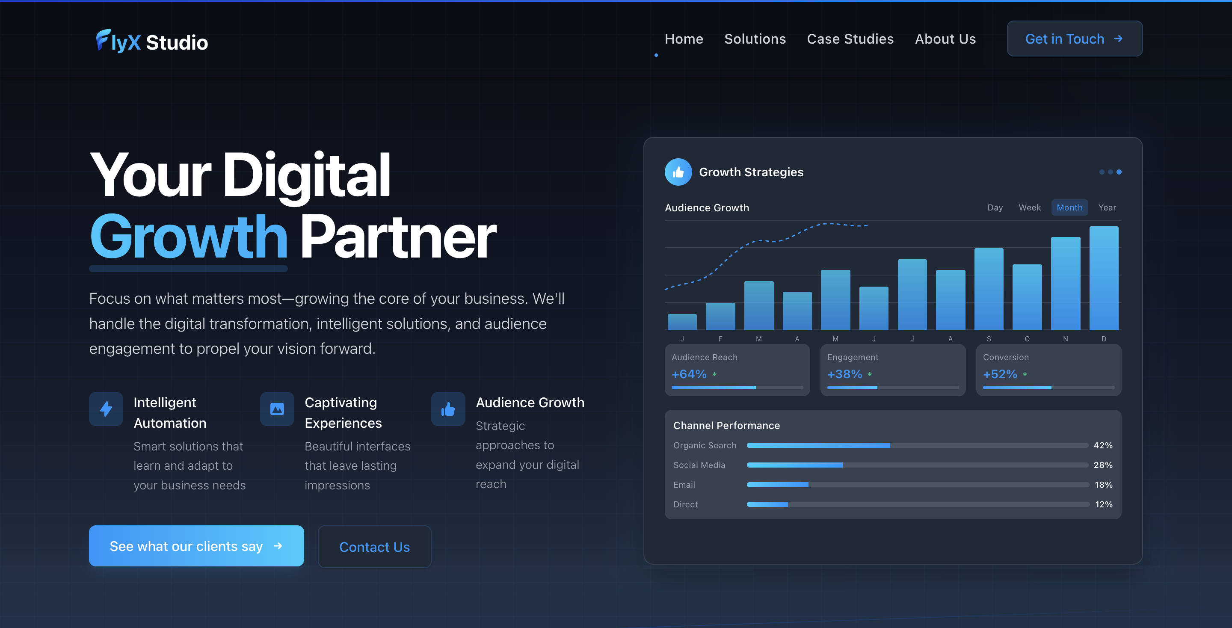Click the lightning bolt Intelligent Automation icon
The image size is (1232, 628).
point(106,409)
